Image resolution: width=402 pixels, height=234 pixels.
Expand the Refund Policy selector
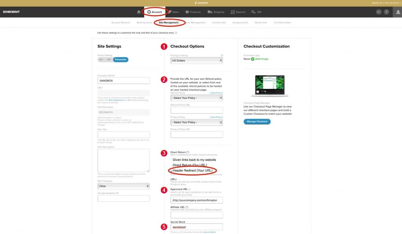pos(196,97)
